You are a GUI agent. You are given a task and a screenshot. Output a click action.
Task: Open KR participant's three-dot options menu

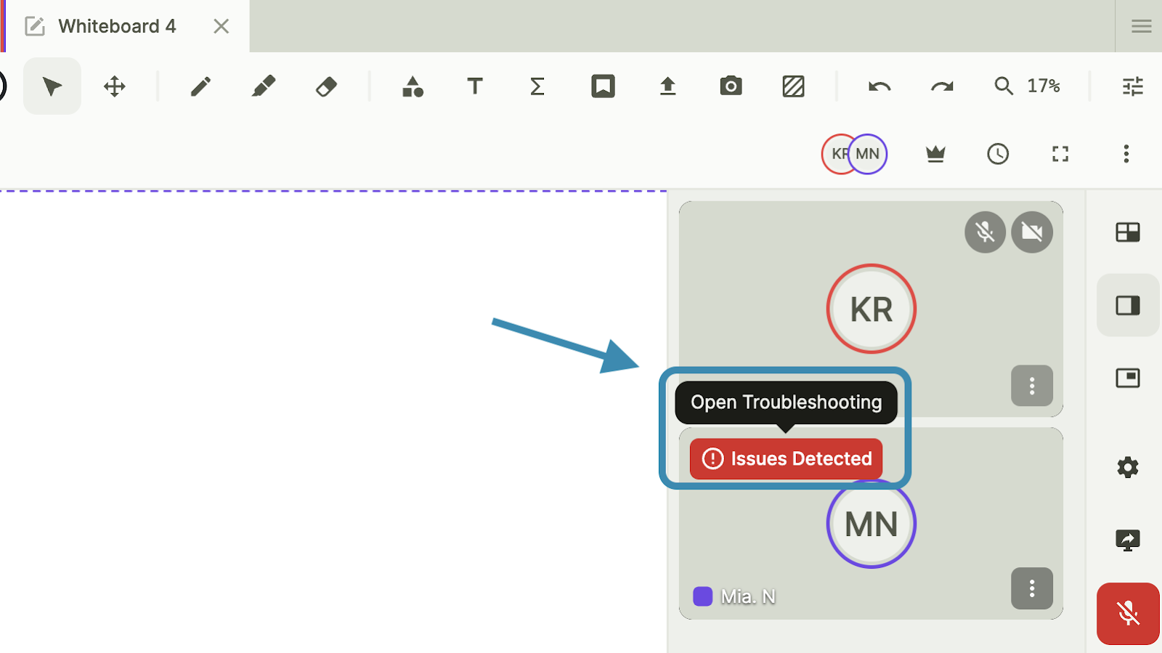coord(1031,386)
